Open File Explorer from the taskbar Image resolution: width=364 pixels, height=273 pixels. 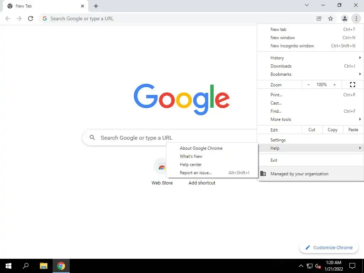43,266
